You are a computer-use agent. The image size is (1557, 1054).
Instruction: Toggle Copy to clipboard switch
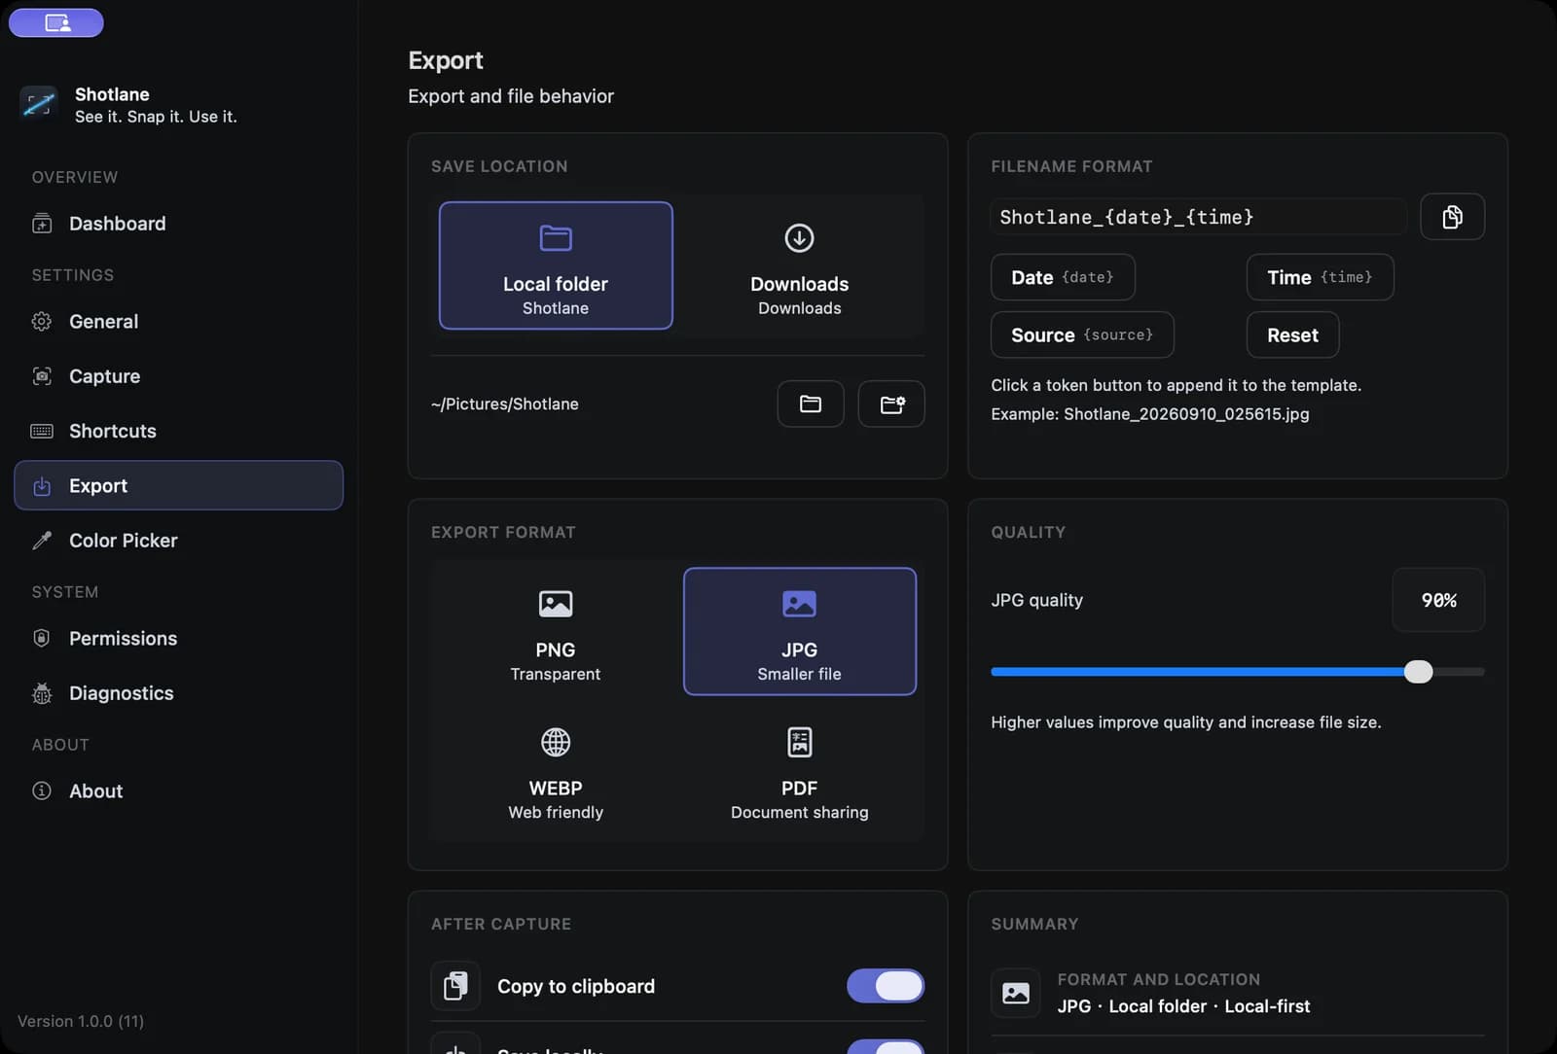point(886,986)
